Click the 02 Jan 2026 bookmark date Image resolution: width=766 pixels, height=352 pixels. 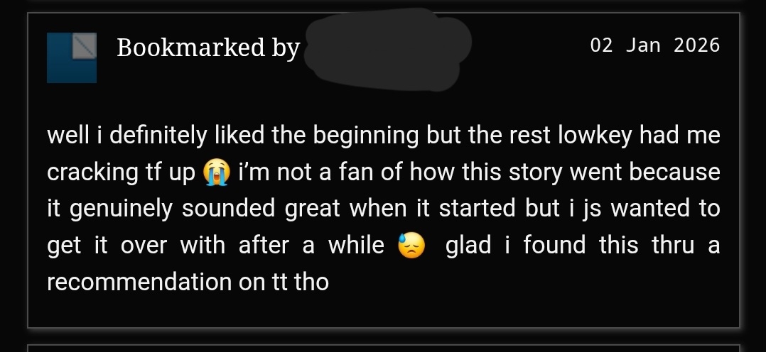(x=655, y=45)
